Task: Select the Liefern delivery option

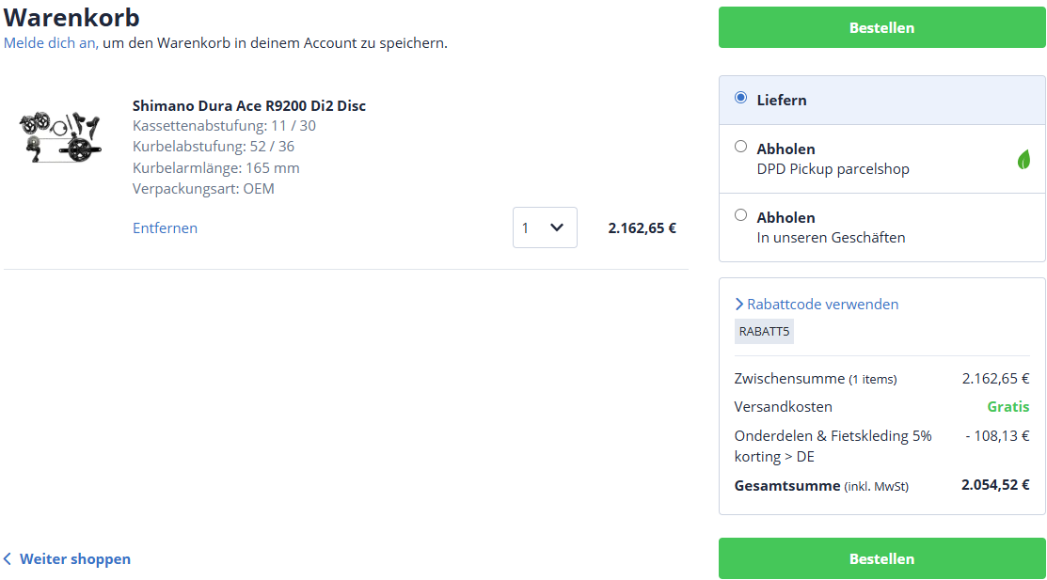Action: click(741, 98)
